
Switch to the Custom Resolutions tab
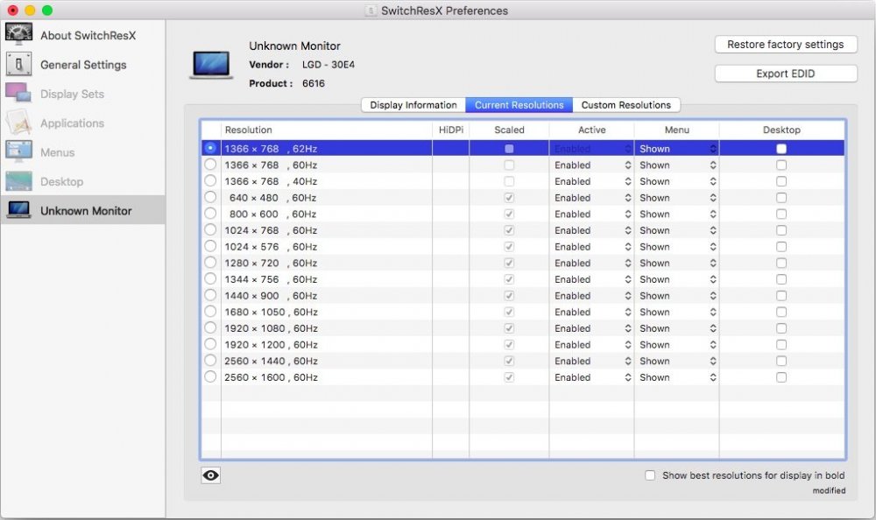click(626, 104)
